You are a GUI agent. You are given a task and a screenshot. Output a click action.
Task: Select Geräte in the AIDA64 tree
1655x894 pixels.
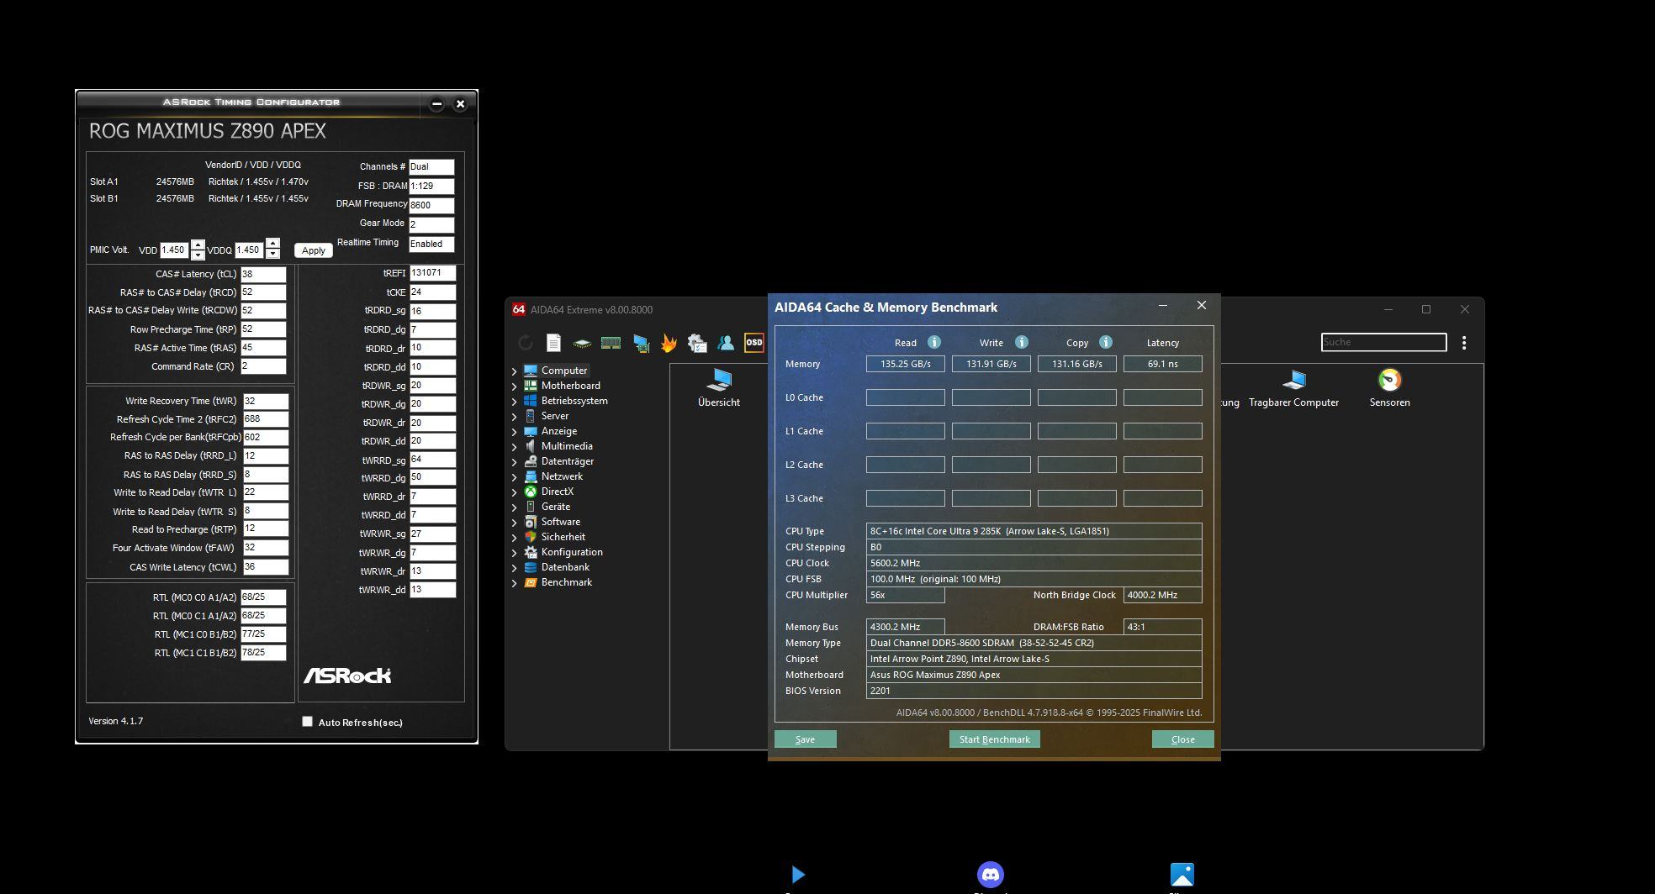pyautogui.click(x=556, y=507)
